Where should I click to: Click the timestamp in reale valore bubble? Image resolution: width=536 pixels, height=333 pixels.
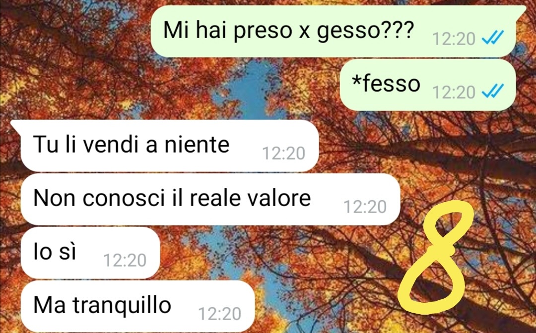(365, 207)
